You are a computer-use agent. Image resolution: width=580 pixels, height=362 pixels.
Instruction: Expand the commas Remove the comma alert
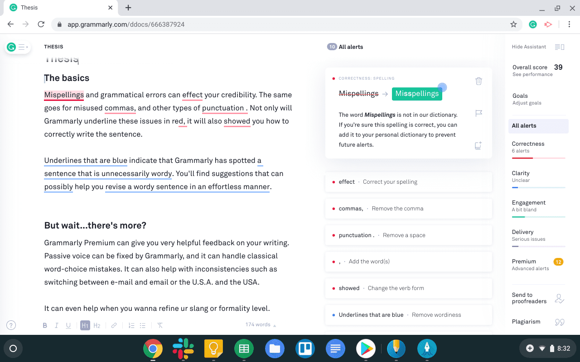pos(408,209)
